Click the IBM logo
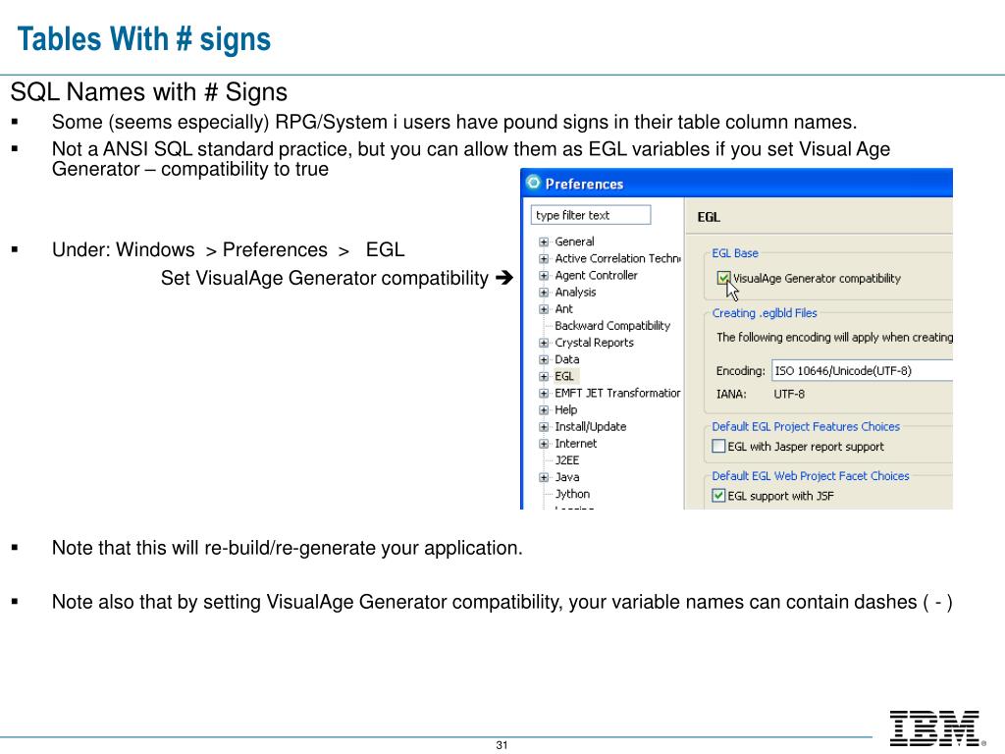 pyautogui.click(x=937, y=728)
